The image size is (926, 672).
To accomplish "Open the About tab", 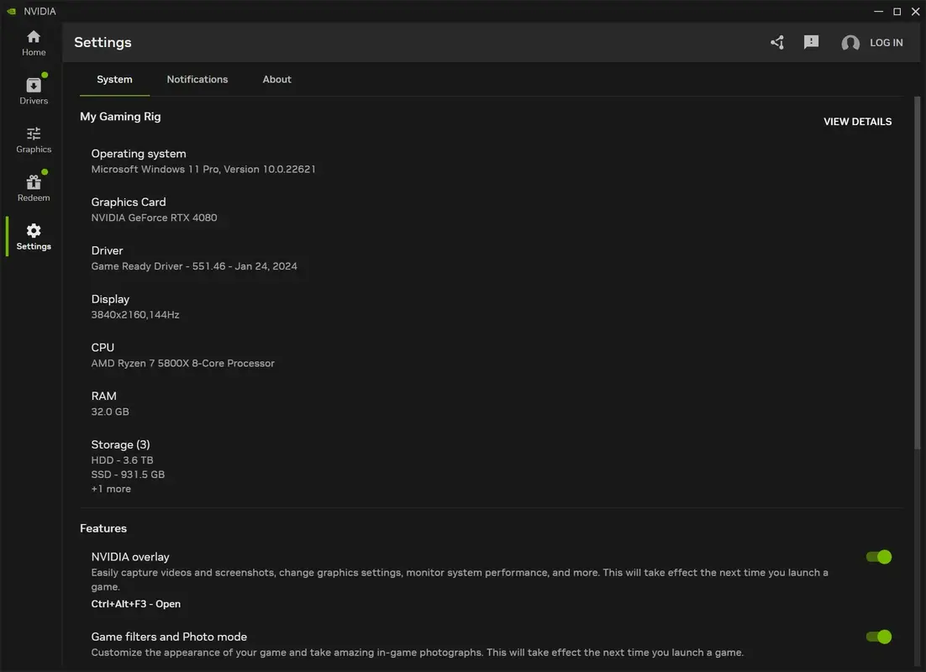I will (x=276, y=79).
